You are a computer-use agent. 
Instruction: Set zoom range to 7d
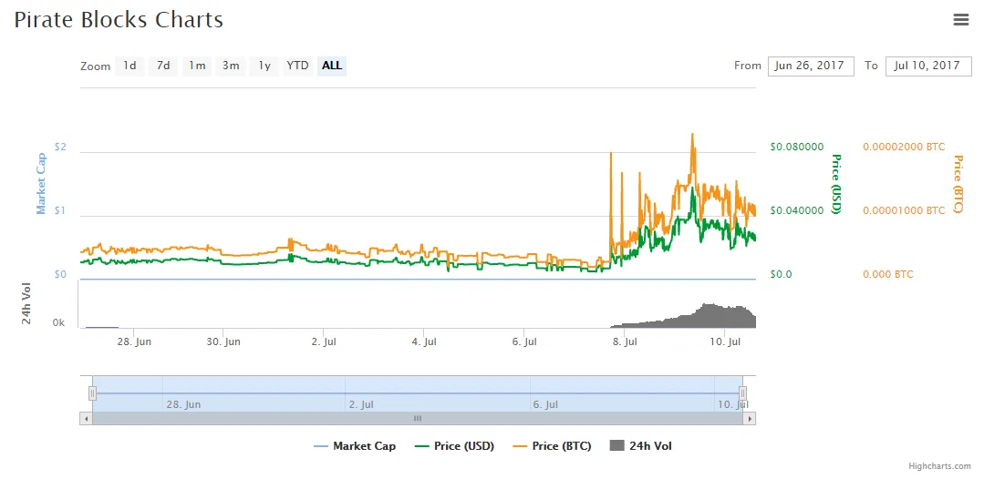[x=163, y=66]
